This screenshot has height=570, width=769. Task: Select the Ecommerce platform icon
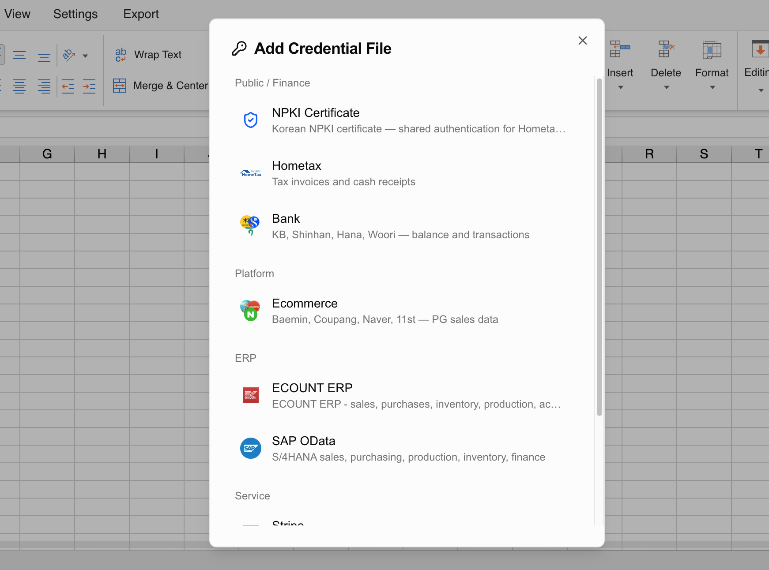250,311
